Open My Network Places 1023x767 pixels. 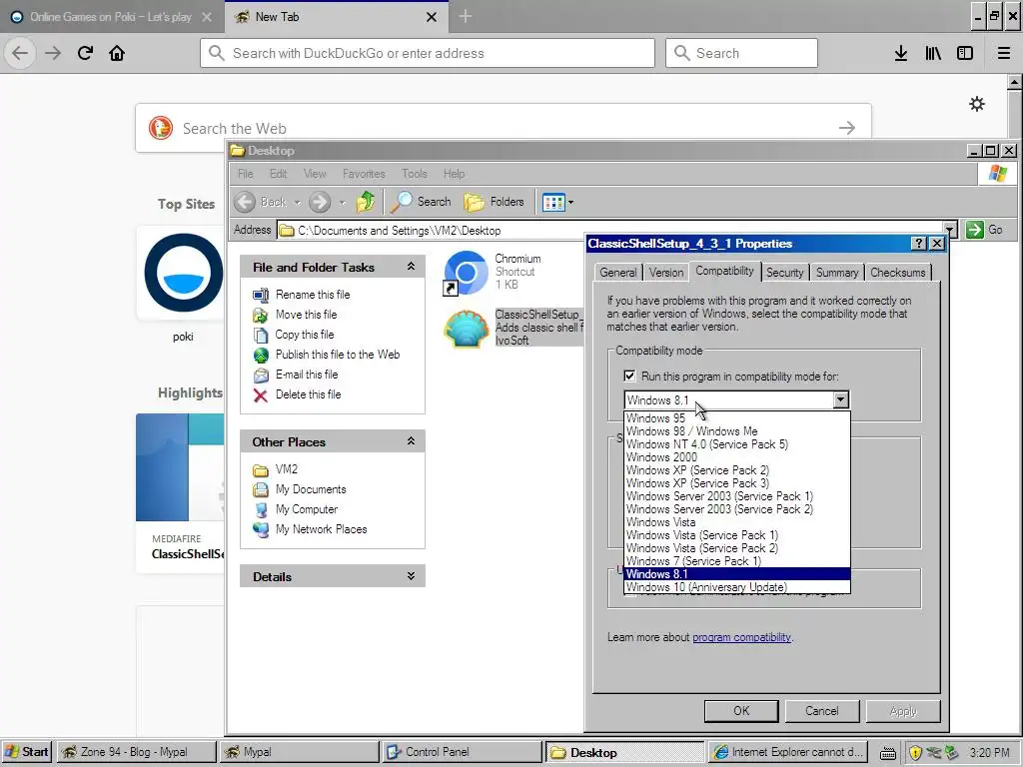pyautogui.click(x=321, y=529)
